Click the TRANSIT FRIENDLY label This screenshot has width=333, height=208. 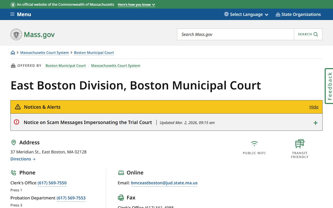point(300,155)
